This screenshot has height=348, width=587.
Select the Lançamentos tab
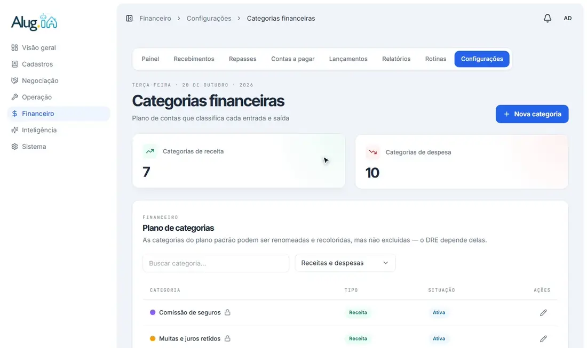click(x=348, y=59)
